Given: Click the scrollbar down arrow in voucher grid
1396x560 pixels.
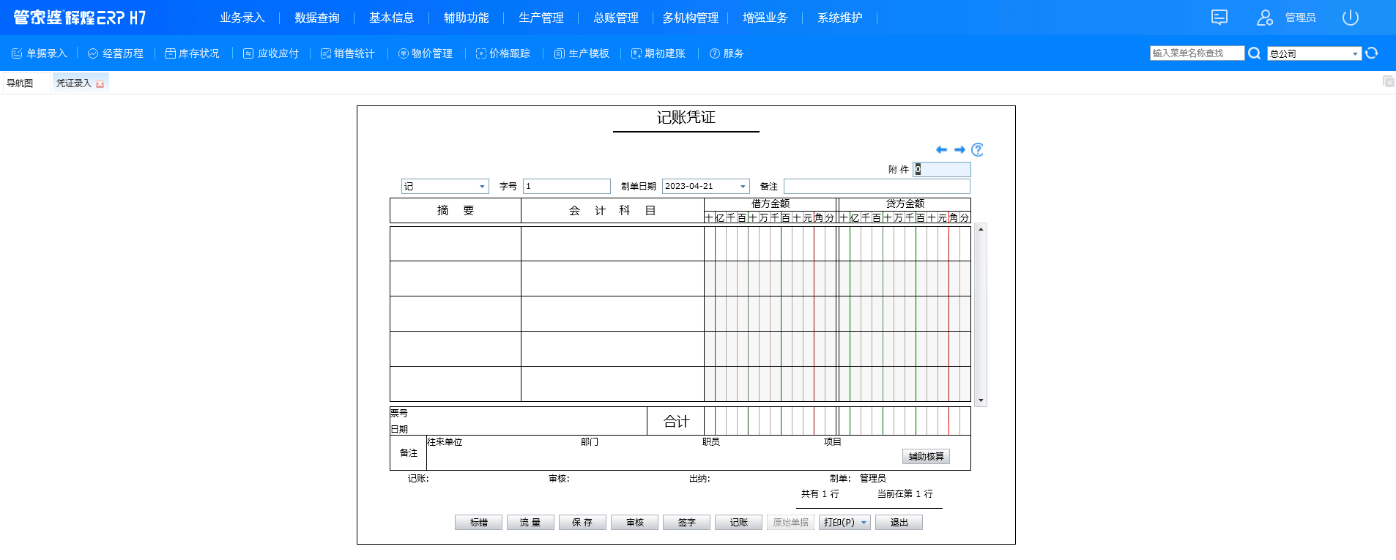Looking at the screenshot, I should (981, 400).
